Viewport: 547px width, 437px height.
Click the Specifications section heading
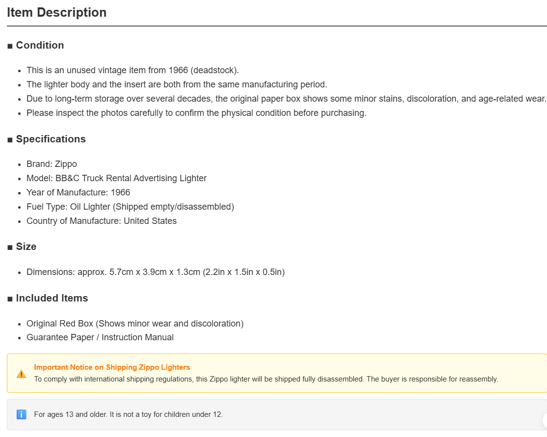(x=51, y=139)
